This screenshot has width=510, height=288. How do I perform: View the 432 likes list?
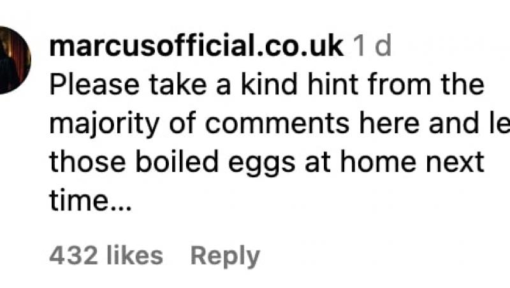point(106,256)
